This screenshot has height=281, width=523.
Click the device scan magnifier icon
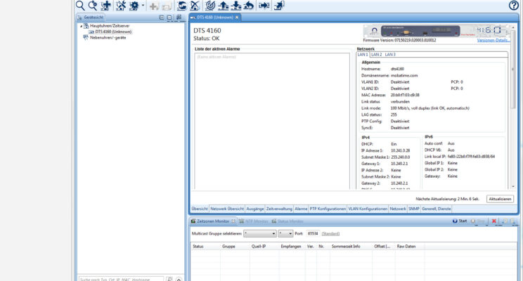click(x=93, y=6)
